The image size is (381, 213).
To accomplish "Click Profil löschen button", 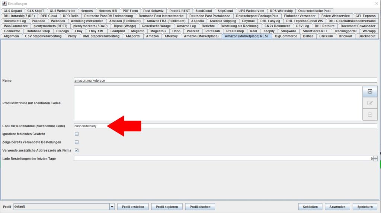I will (x=200, y=207).
